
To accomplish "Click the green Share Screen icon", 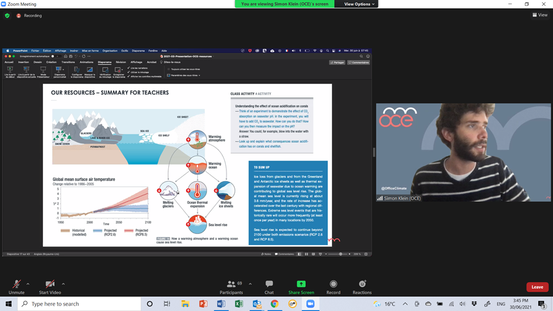I will coord(301,285).
